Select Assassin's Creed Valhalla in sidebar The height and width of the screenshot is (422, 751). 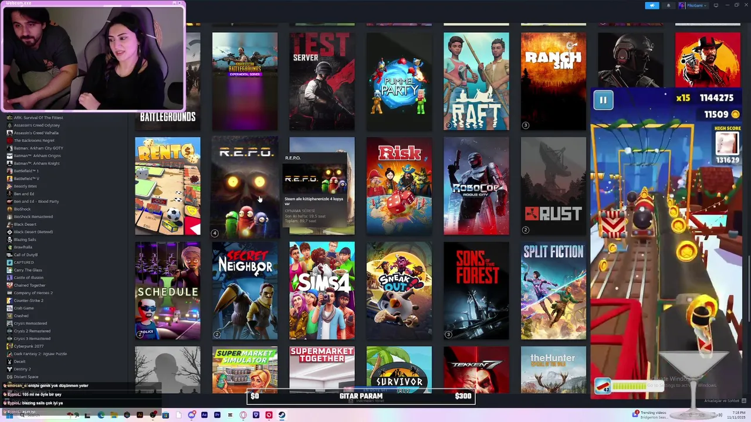pyautogui.click(x=35, y=133)
